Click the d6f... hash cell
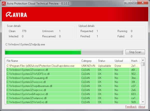Viewport: 150px width, 111px height. [134, 70]
